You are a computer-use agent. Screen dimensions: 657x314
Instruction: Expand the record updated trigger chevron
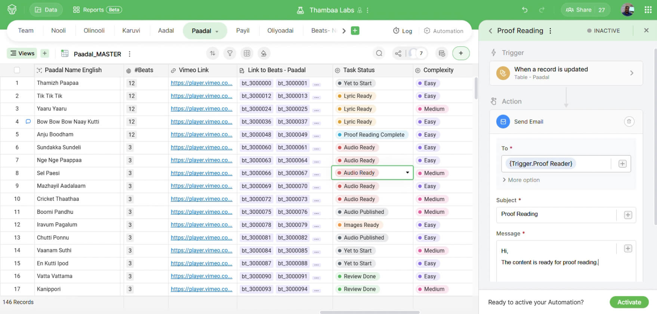coord(632,73)
